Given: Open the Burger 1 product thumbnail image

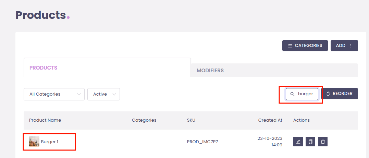Looking at the screenshot, I should [x=34, y=142].
